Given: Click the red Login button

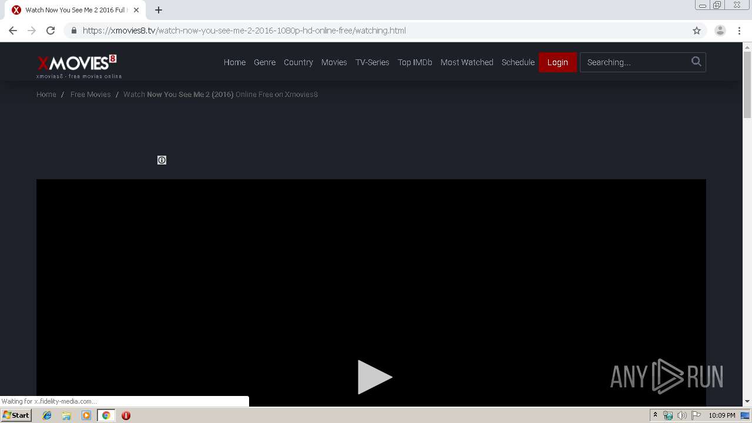Looking at the screenshot, I should 558,62.
